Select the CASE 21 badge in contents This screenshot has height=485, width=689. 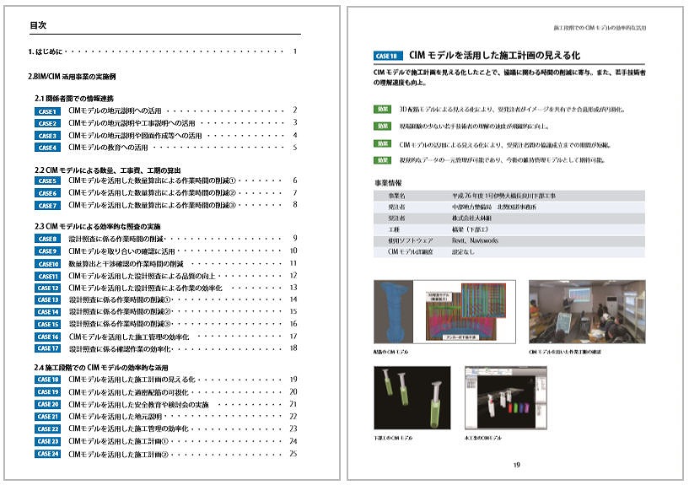[x=47, y=417]
